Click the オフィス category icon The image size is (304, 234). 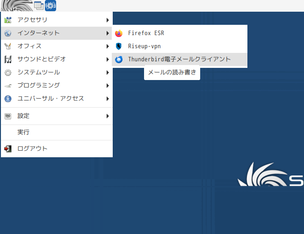(8, 46)
